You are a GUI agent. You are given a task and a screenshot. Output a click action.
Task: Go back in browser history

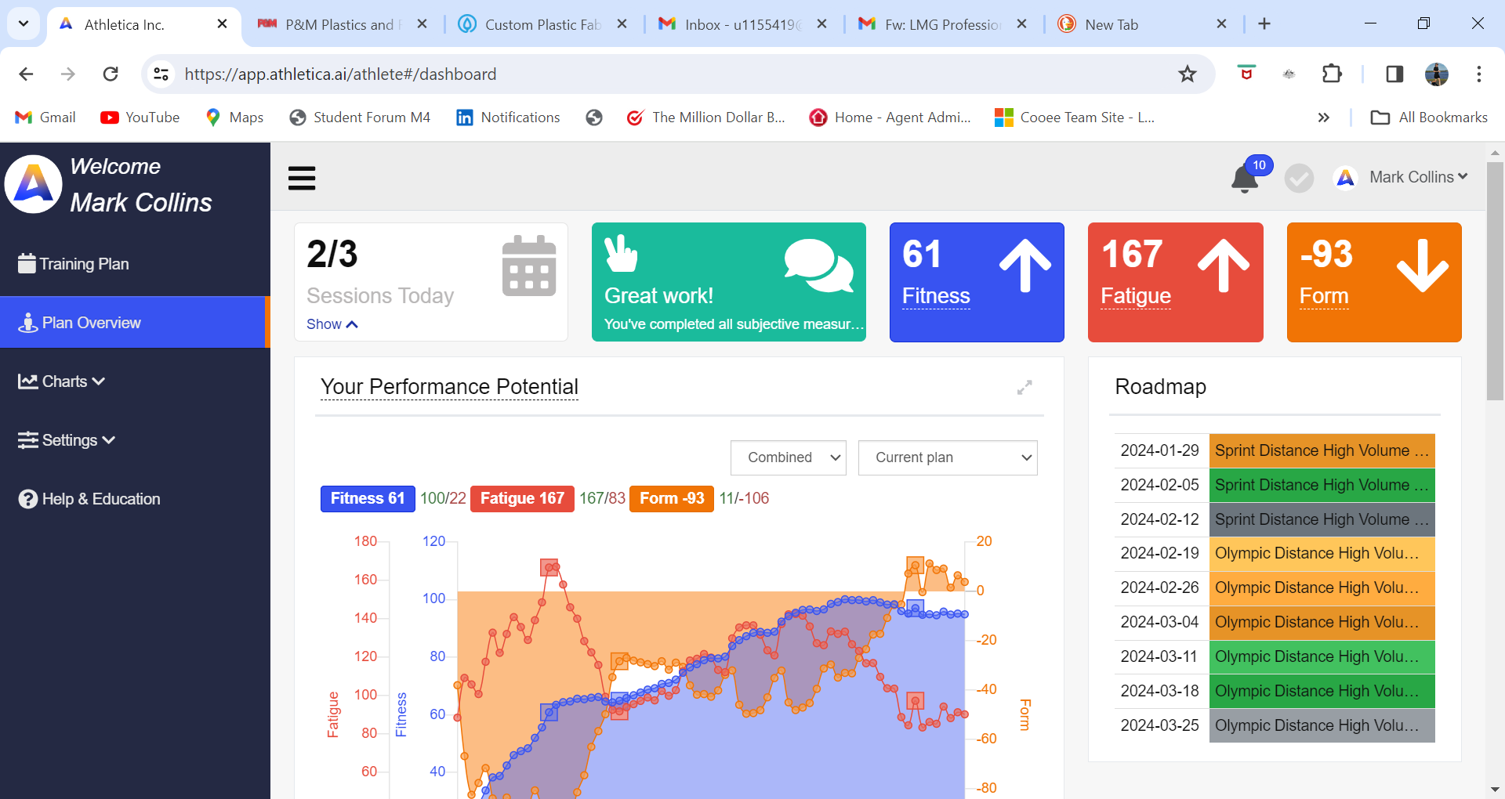coord(26,74)
